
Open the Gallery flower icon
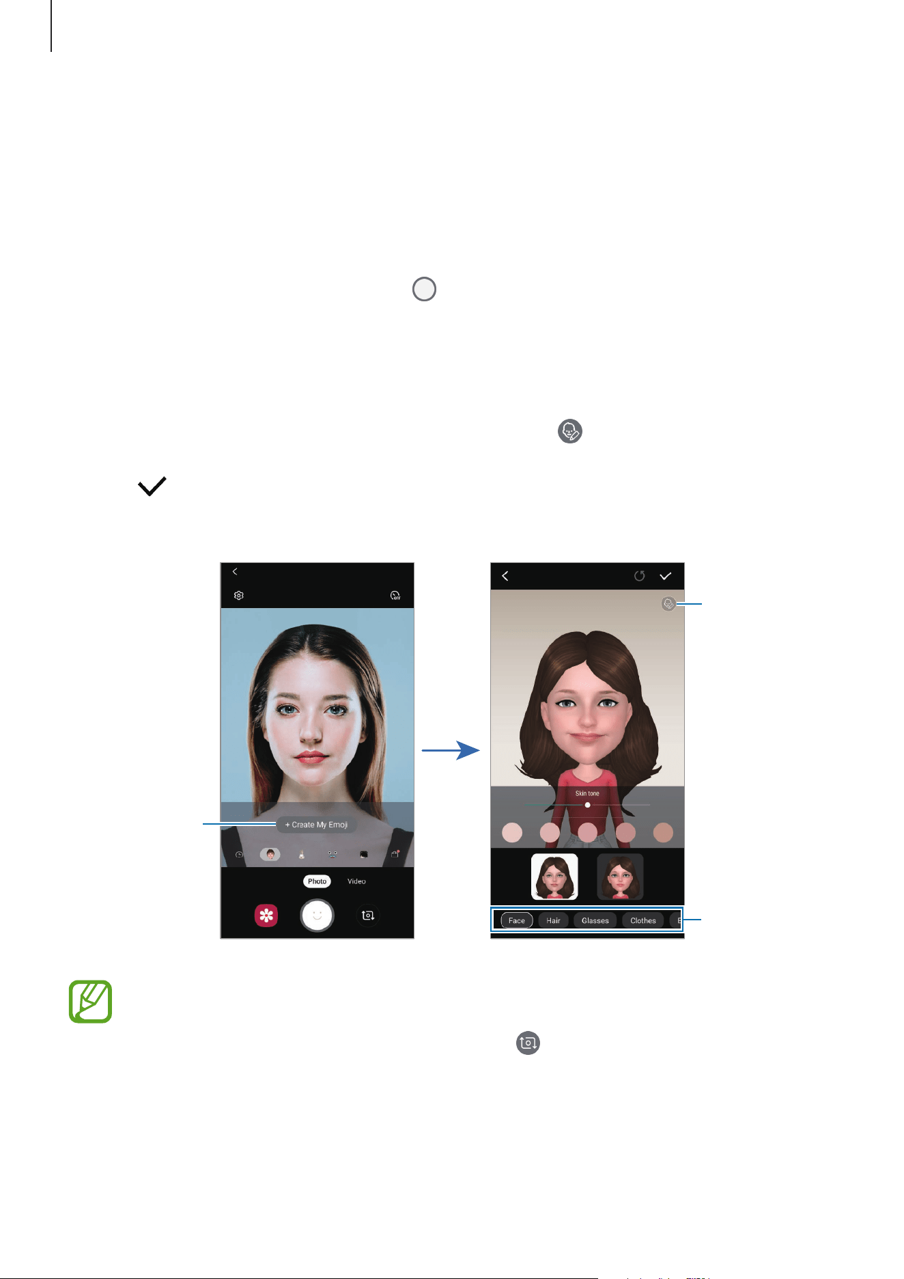pos(266,916)
